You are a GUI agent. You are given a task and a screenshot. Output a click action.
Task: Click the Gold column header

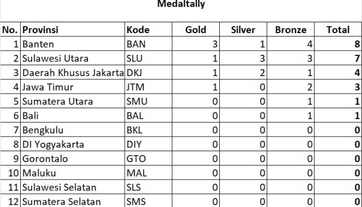195,30
